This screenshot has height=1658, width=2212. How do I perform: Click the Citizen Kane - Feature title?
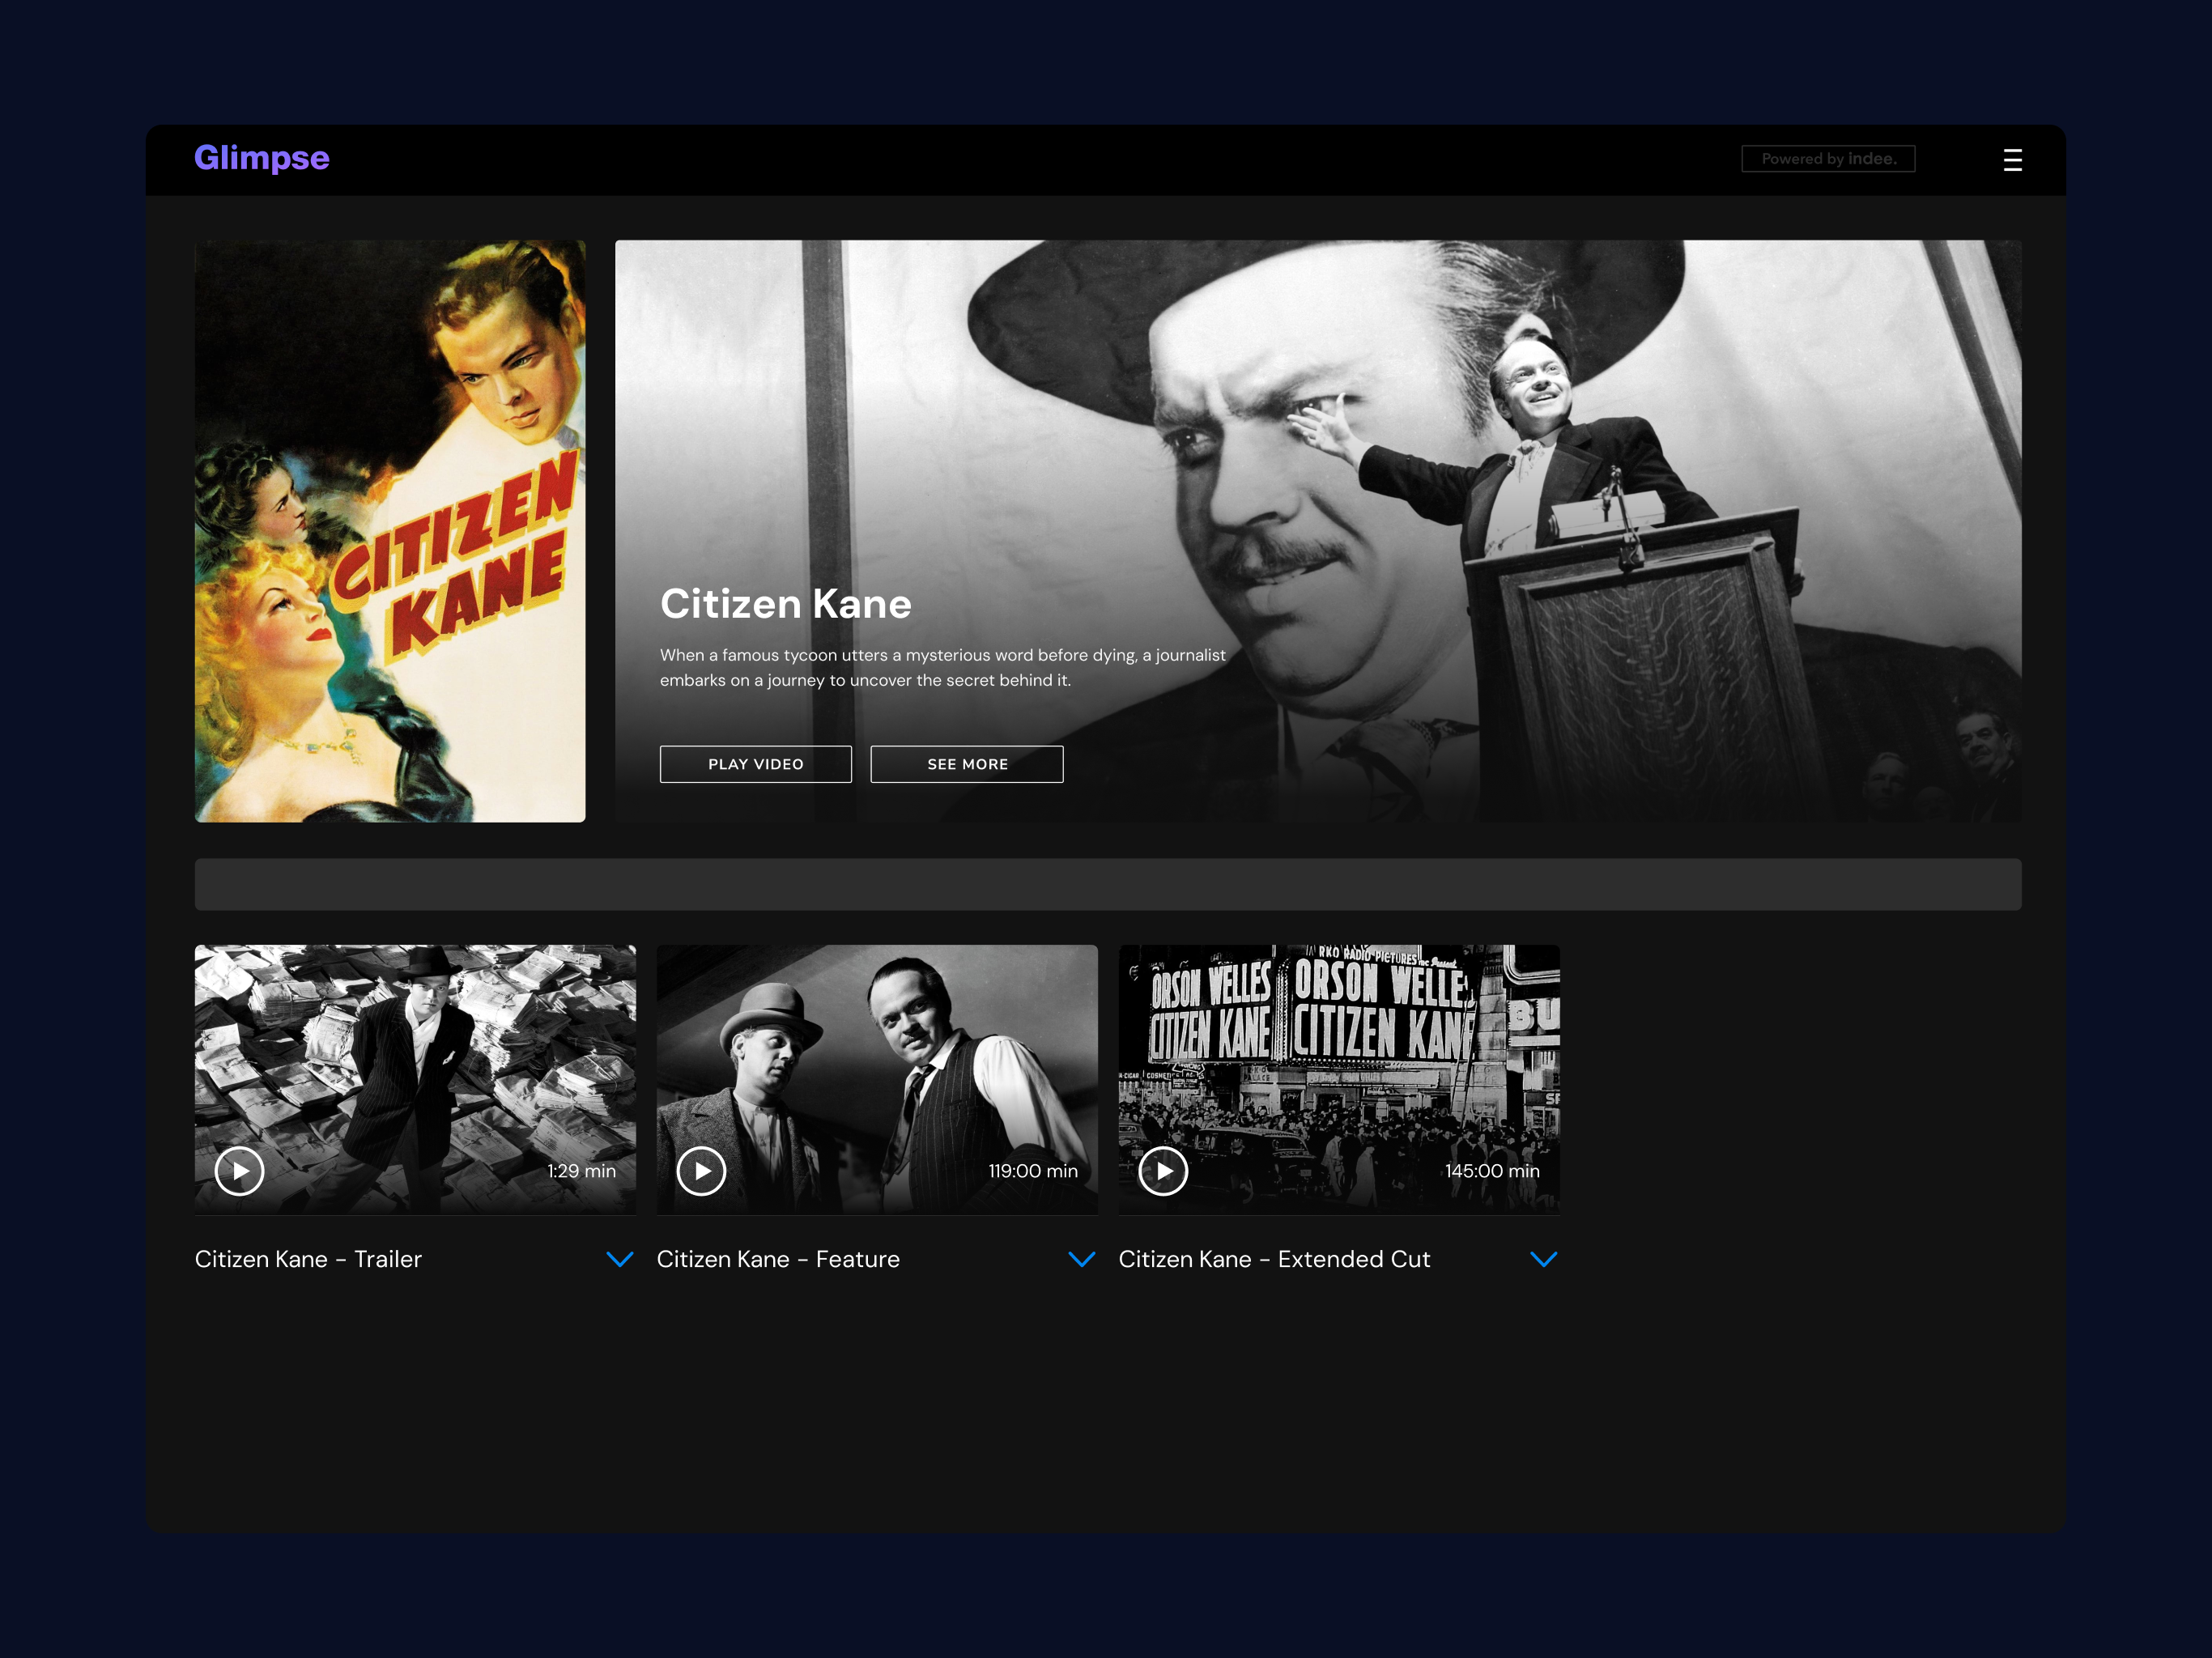pos(778,1259)
